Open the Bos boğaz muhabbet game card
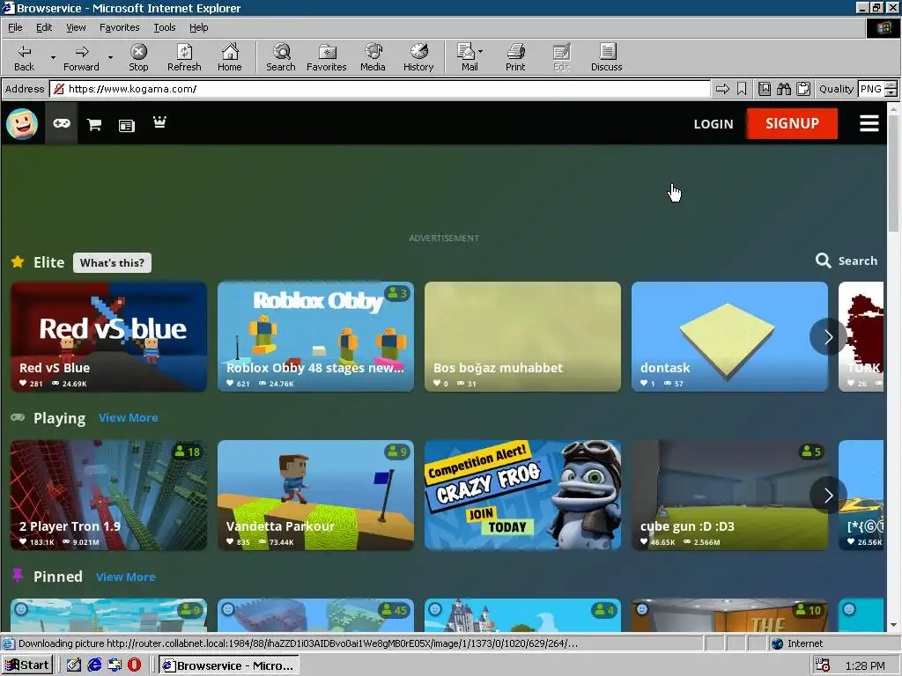Screen dimensions: 902x676 pos(523,337)
